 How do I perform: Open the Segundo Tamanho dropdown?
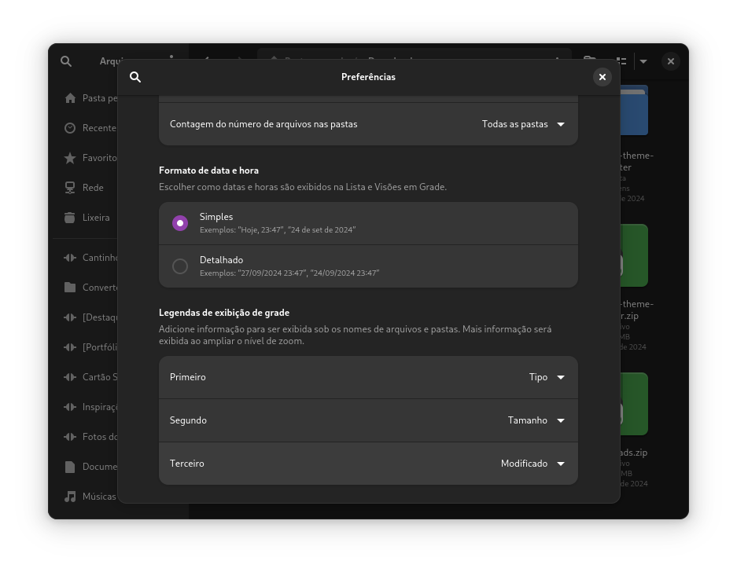(x=536, y=421)
